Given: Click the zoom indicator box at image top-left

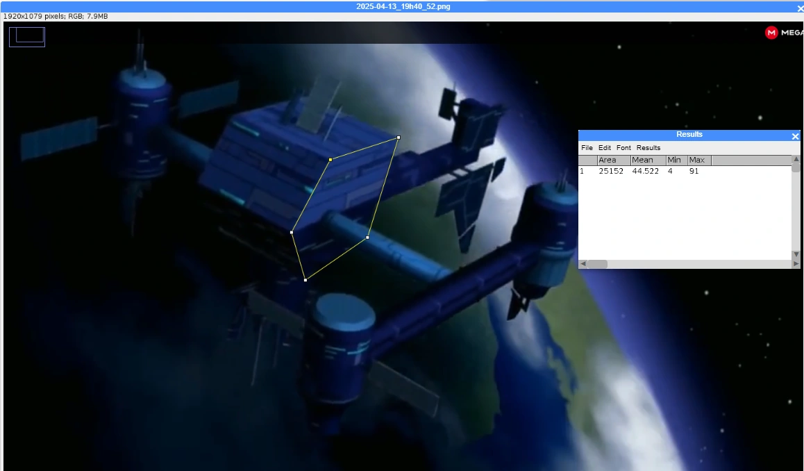Looking at the screenshot, I should click(27, 37).
